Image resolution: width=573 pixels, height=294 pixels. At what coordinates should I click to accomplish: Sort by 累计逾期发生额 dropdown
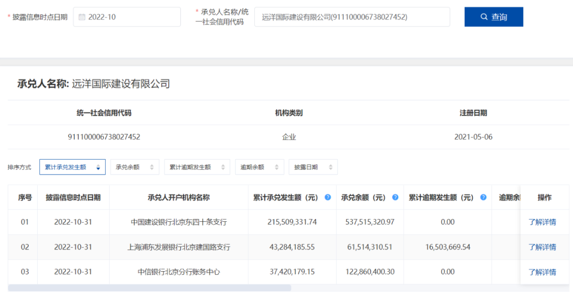(x=197, y=167)
